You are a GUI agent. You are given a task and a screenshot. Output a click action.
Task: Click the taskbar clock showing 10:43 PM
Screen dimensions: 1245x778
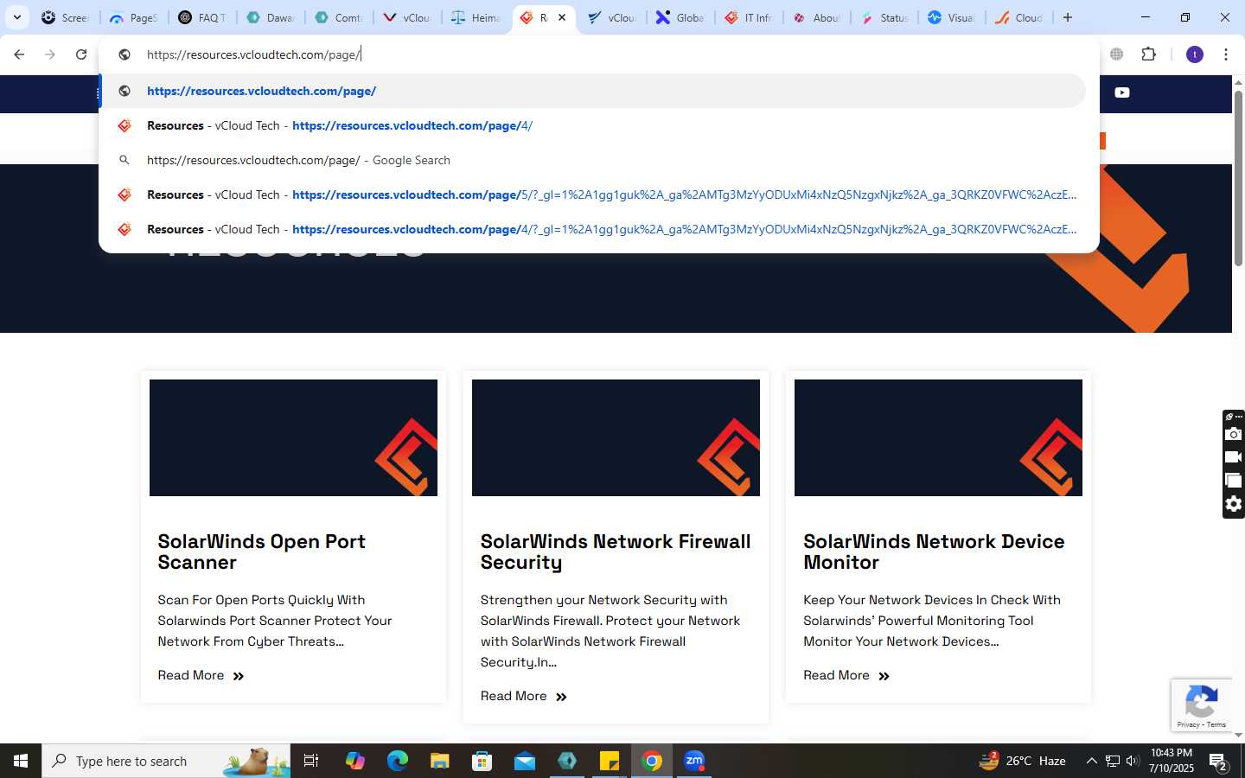point(1172,761)
